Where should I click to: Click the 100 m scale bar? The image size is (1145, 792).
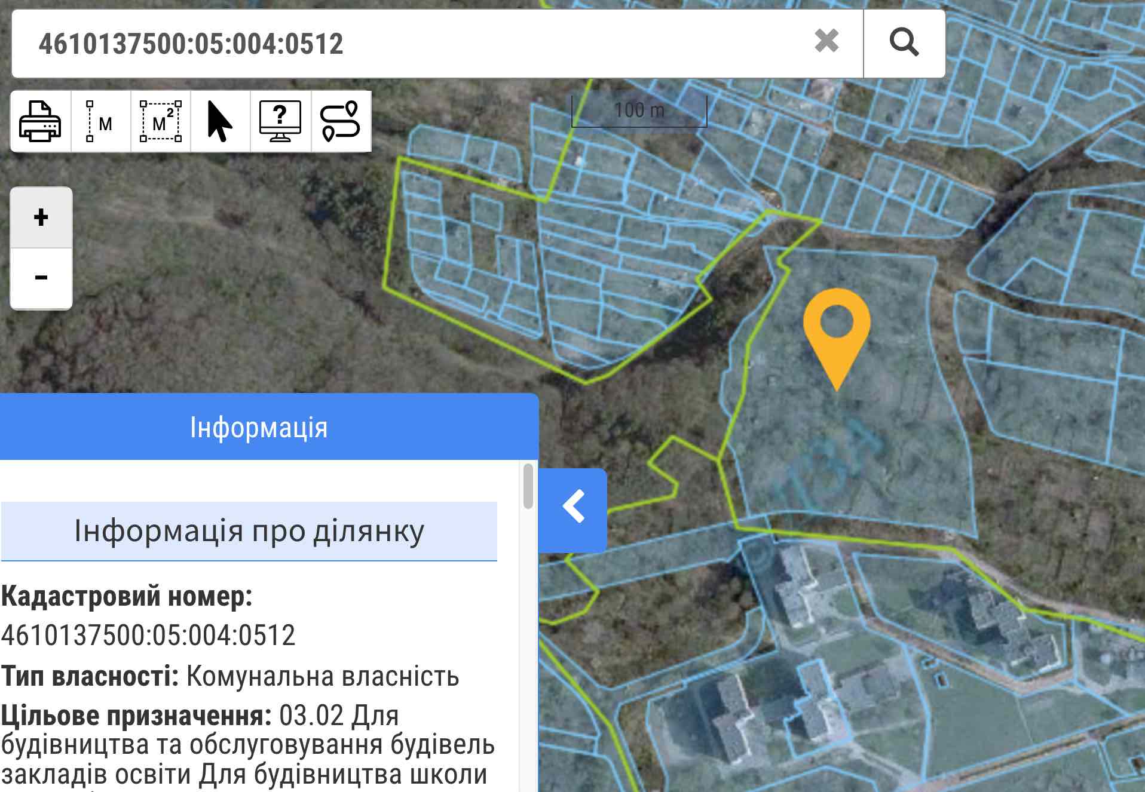click(x=639, y=112)
